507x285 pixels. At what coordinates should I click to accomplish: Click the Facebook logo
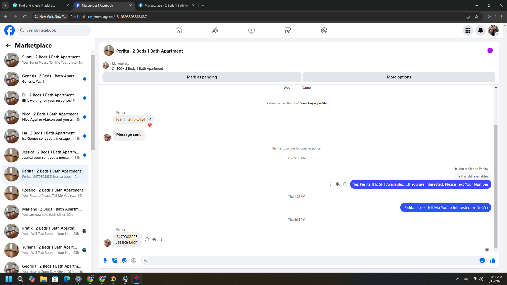point(10,30)
